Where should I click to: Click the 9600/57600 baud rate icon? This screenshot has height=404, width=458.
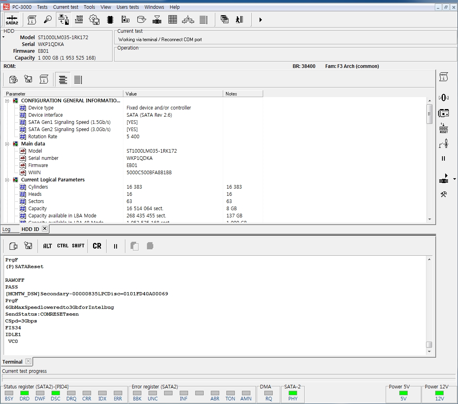[x=79, y=20]
